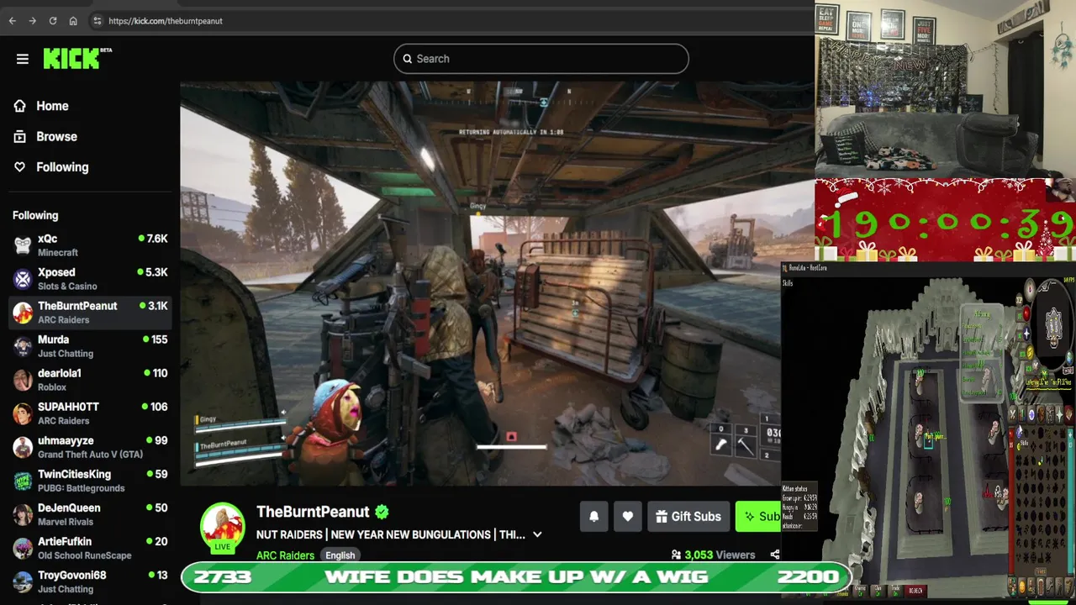This screenshot has width=1076, height=605.
Task: Open the Kick hamburger menu
Action: [x=23, y=59]
